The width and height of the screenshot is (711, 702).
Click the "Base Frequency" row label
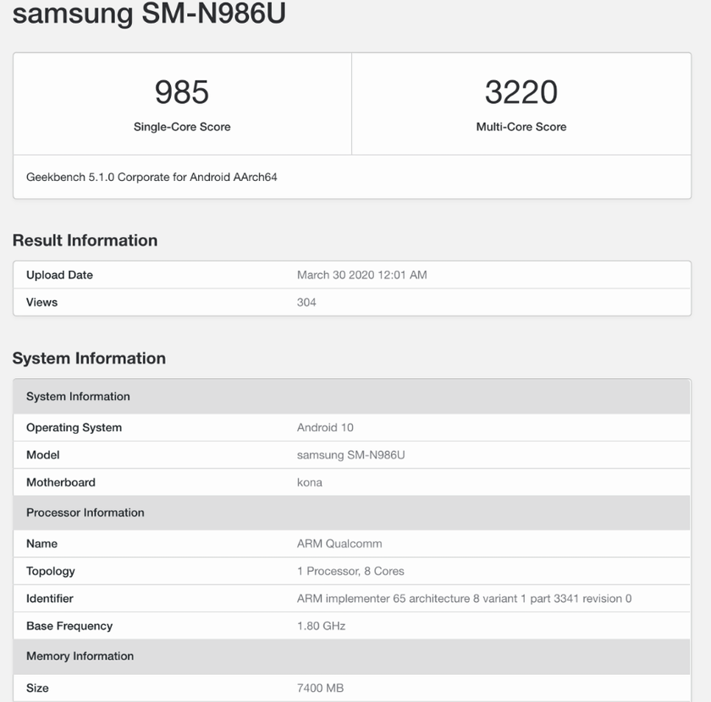(x=69, y=626)
